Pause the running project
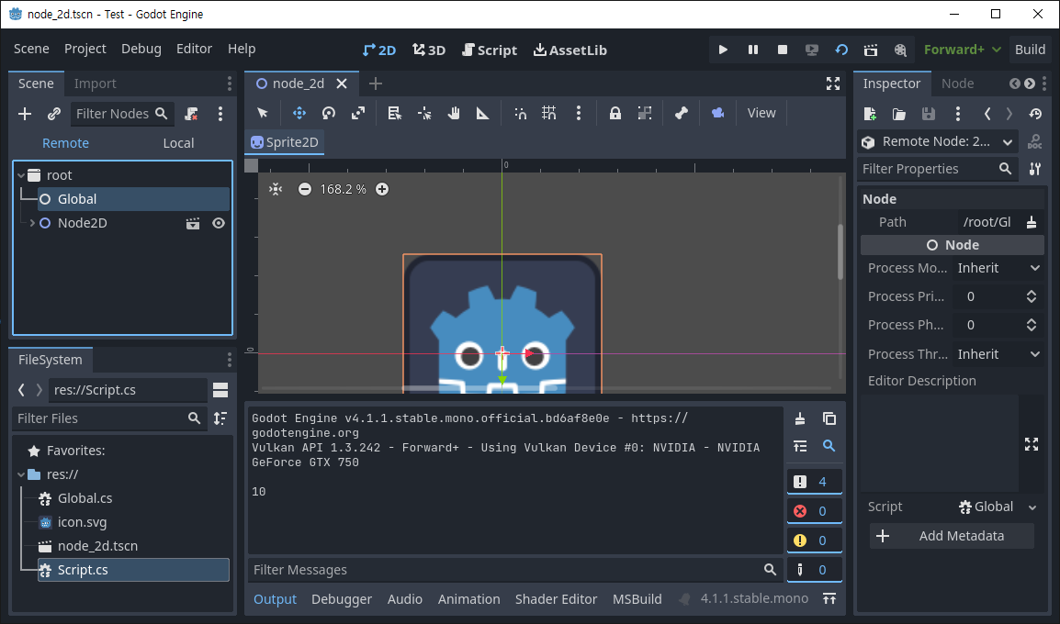Image resolution: width=1060 pixels, height=624 pixels. pos(753,50)
